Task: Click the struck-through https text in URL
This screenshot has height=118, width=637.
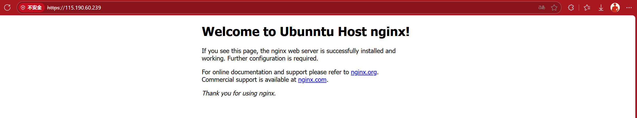Action: coord(53,8)
